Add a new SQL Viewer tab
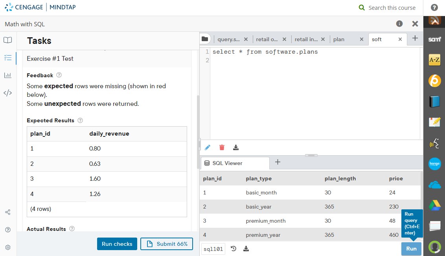The image size is (445, 256). [278, 162]
